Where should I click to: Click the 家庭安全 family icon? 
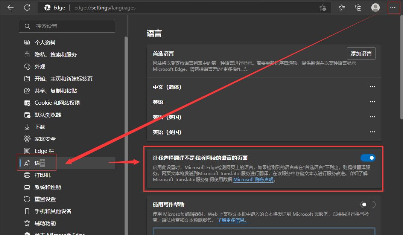point(27,139)
